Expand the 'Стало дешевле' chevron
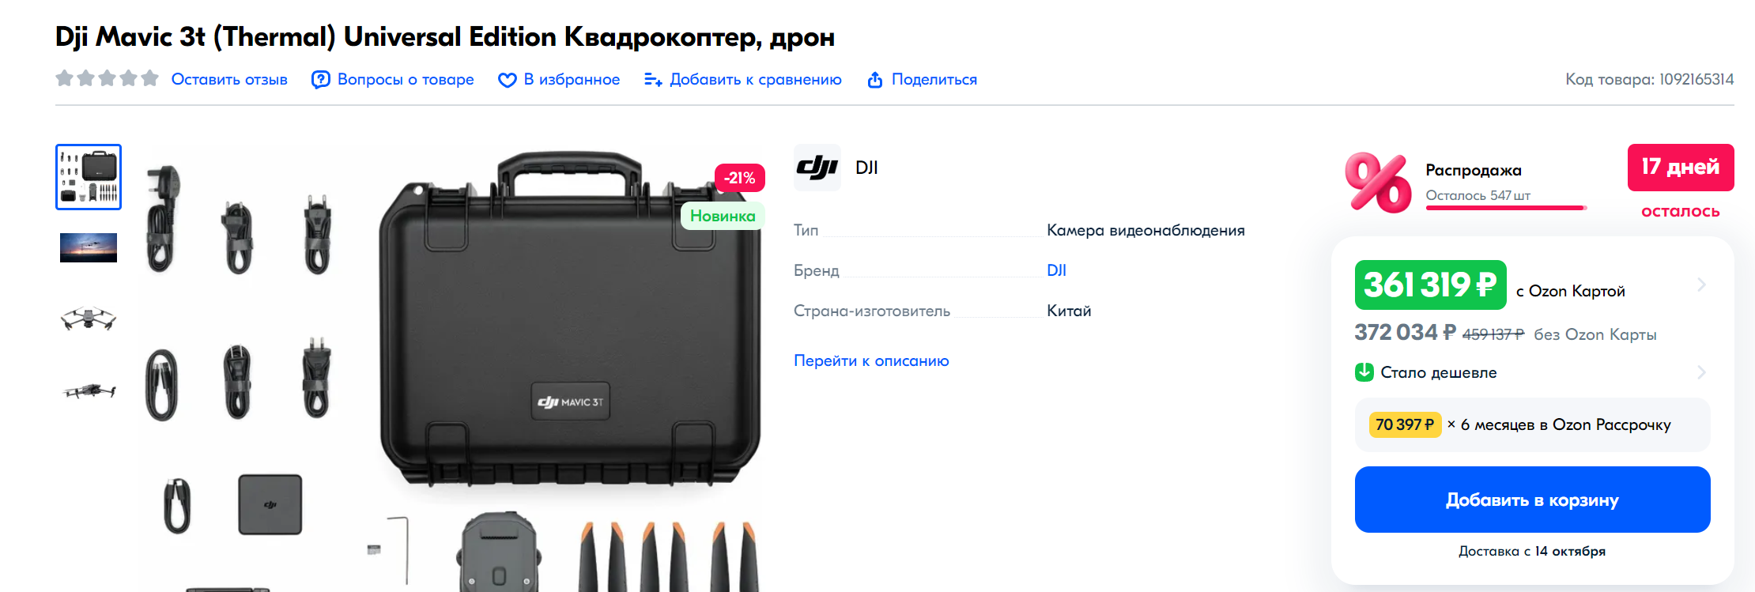This screenshot has height=592, width=1755. pos(1701,371)
